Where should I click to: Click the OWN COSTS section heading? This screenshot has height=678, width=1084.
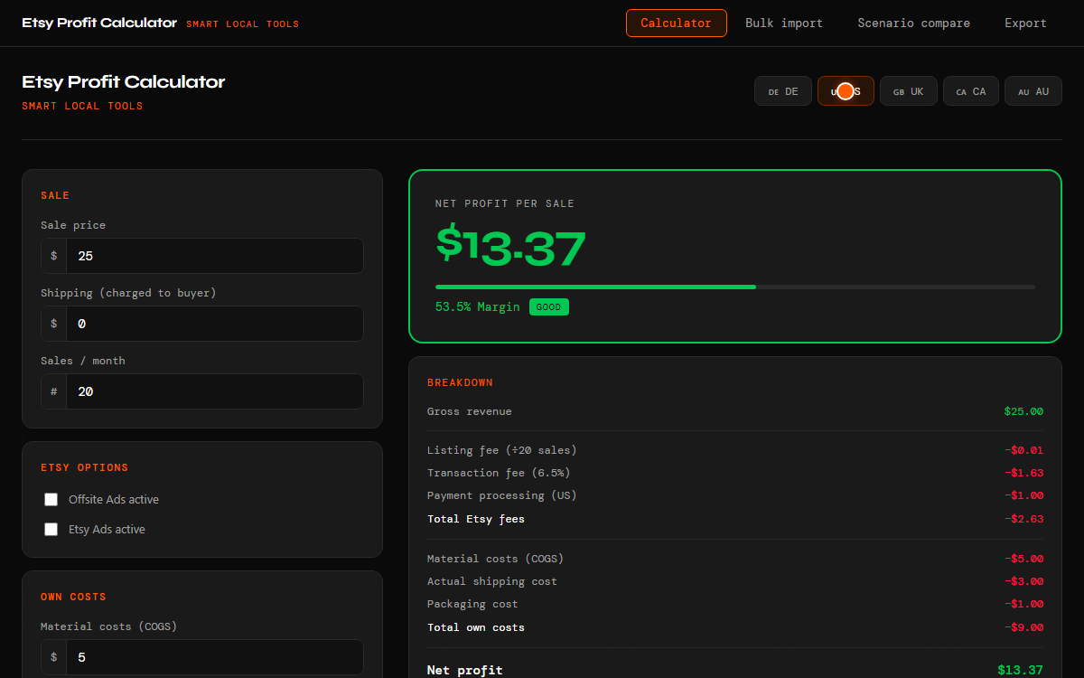(x=73, y=598)
